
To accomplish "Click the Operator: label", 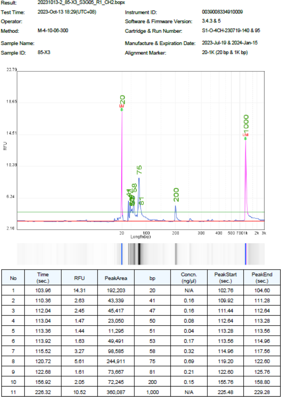I will pos(11,22).
